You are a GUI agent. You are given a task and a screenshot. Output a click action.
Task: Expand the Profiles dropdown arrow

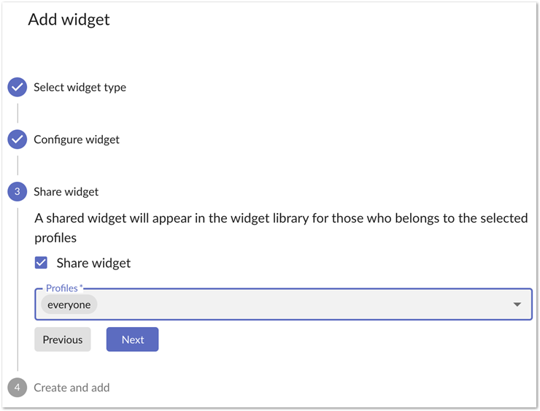tap(517, 304)
